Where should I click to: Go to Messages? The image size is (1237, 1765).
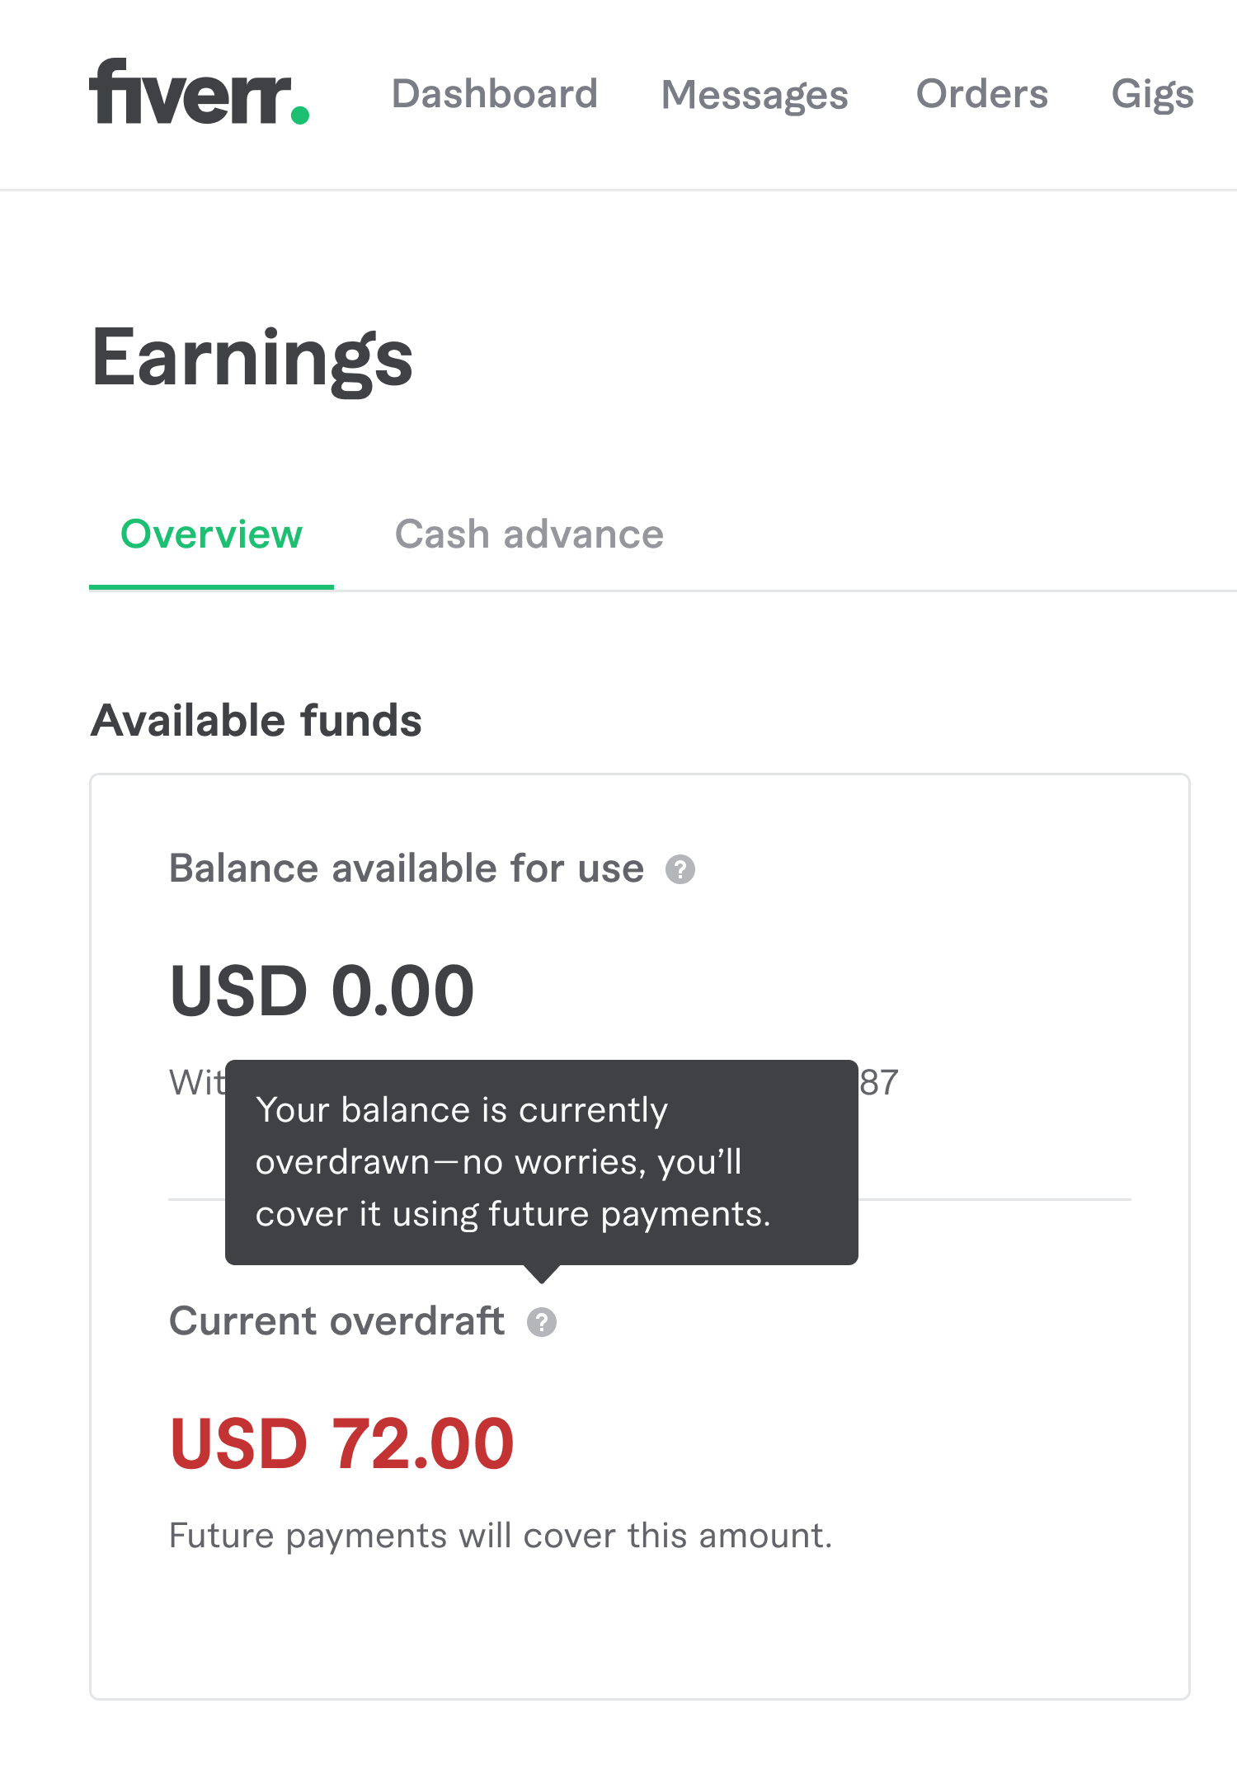[x=754, y=93]
